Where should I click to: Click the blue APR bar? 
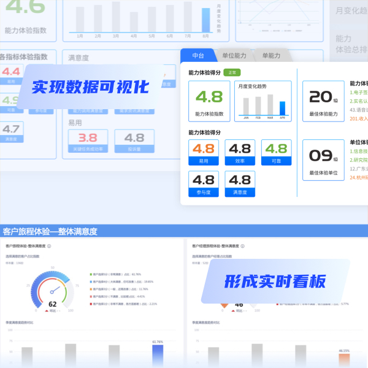[282, 108]
